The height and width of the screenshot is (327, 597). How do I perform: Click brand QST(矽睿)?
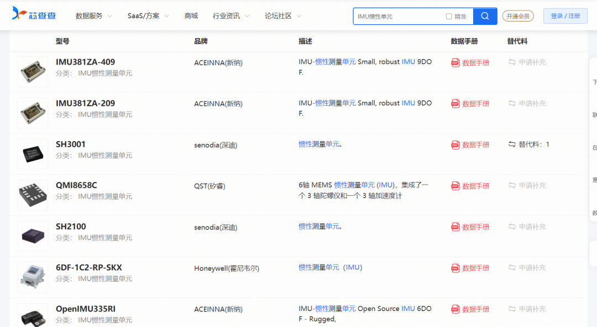click(210, 186)
